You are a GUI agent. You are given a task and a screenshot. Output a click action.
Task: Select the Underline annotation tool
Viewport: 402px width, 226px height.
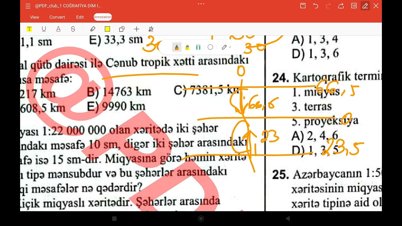tap(44, 29)
